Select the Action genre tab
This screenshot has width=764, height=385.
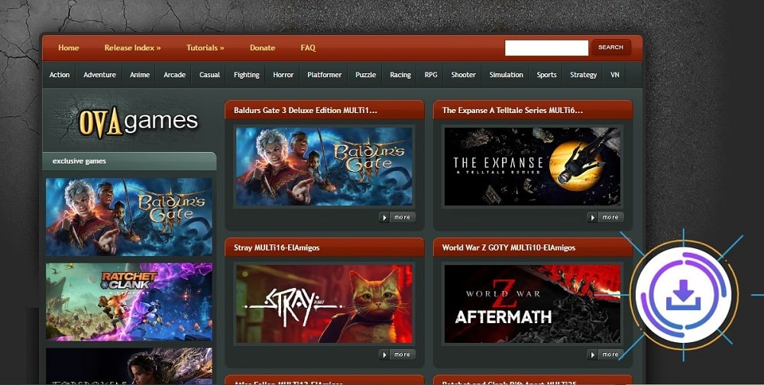(x=60, y=75)
